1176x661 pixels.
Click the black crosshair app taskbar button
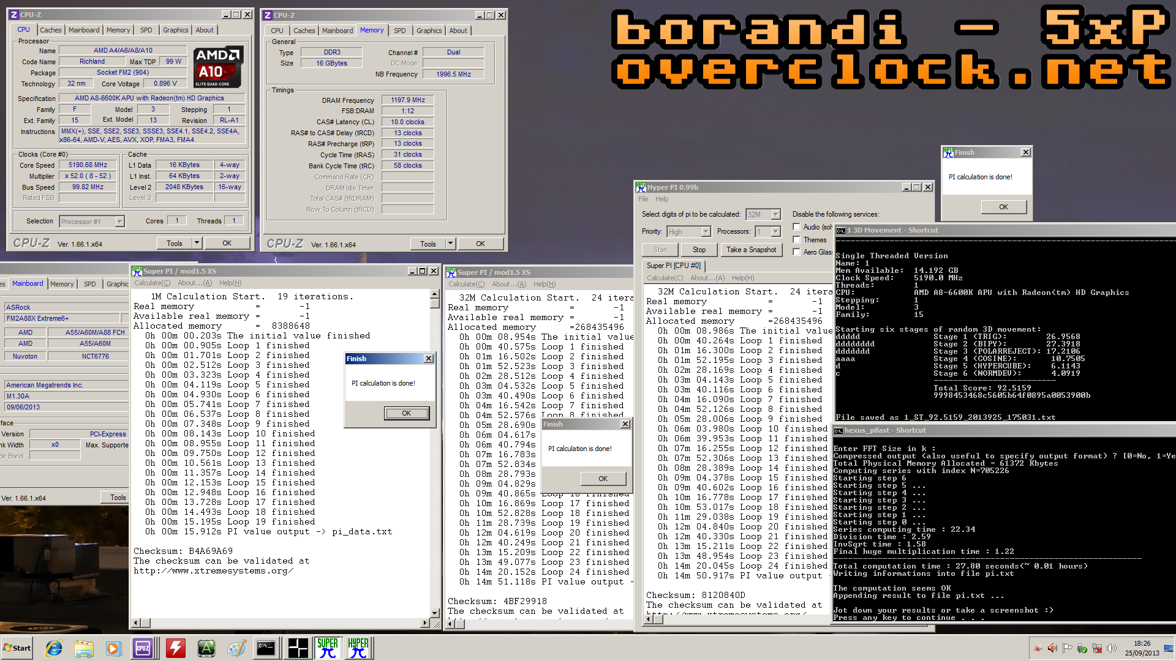pyautogui.click(x=298, y=648)
